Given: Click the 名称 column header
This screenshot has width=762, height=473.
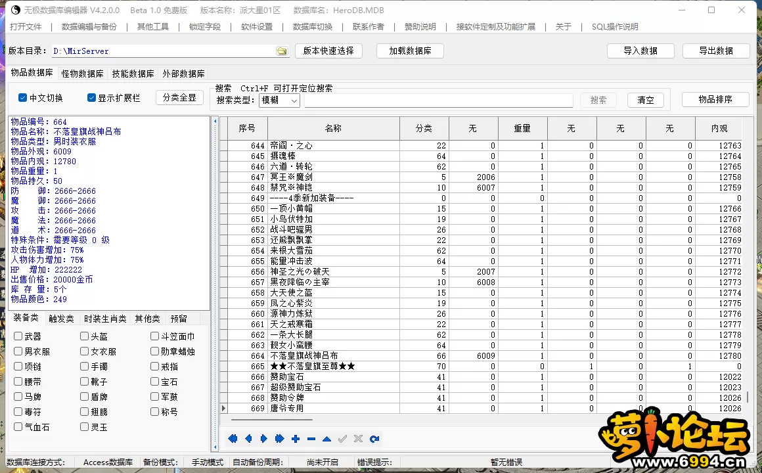Looking at the screenshot, I should click(x=334, y=128).
